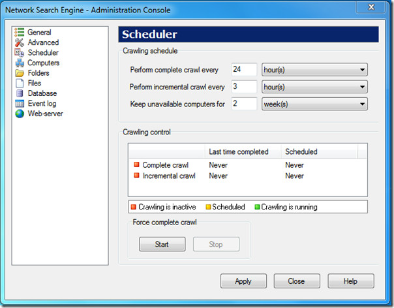Click Complete crawl last completed Never cell
Screen dimensions: 394x308
pos(218,165)
